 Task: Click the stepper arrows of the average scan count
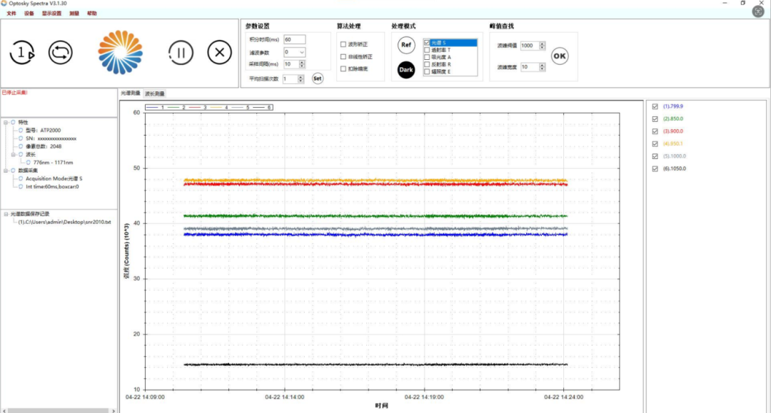tap(301, 79)
